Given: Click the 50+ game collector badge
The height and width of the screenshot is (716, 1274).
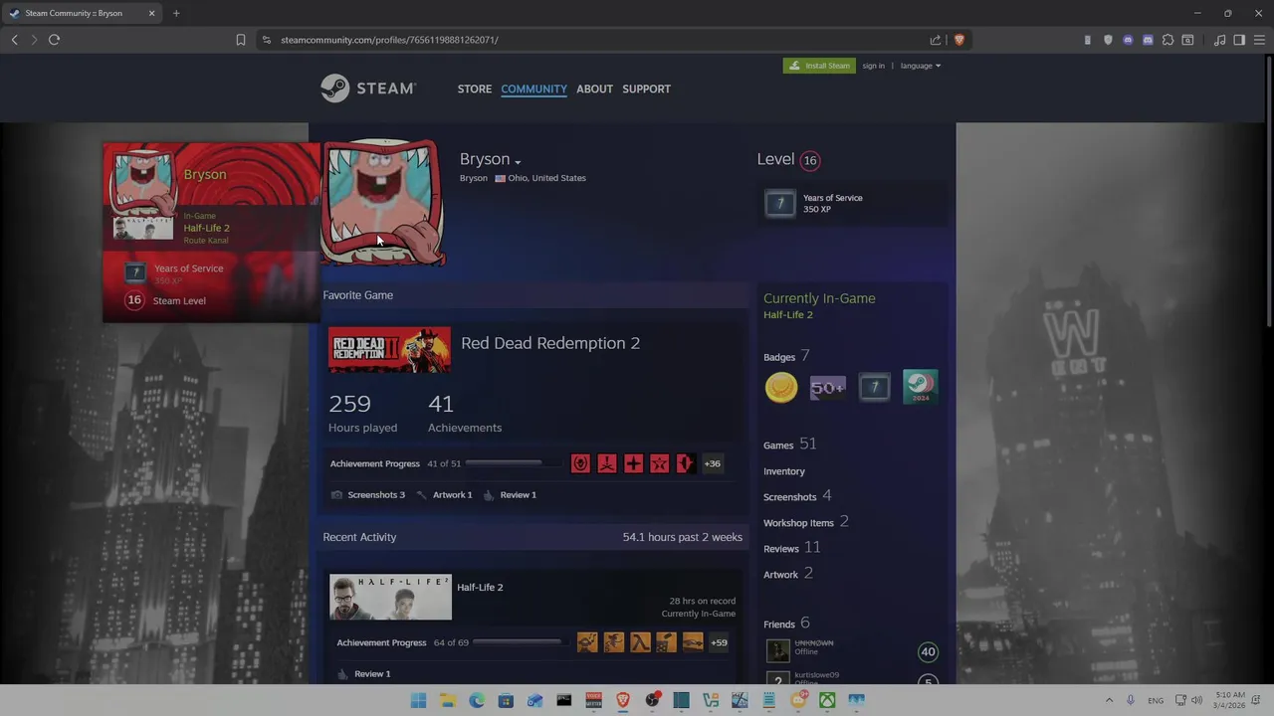Looking at the screenshot, I should pyautogui.click(x=828, y=387).
